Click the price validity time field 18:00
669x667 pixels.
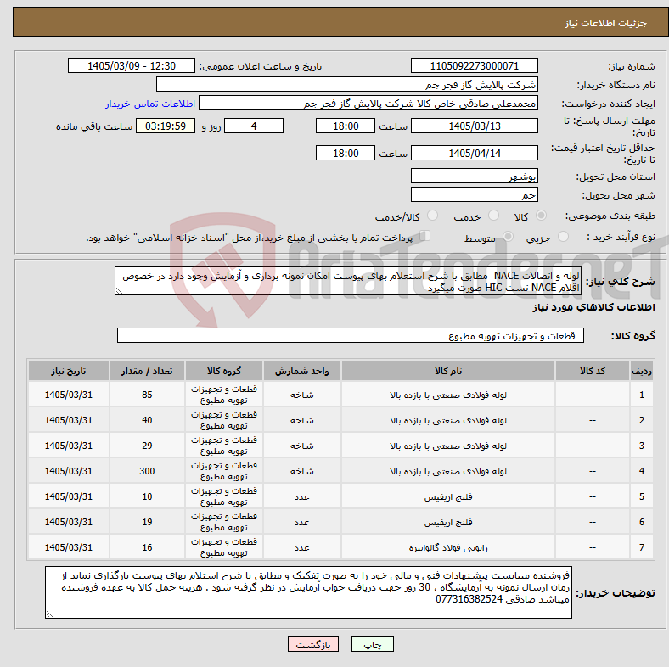point(346,153)
